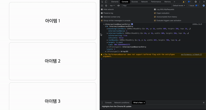Open the 1 Issue badge
This screenshot has width=206, height=110.
coord(194,6)
